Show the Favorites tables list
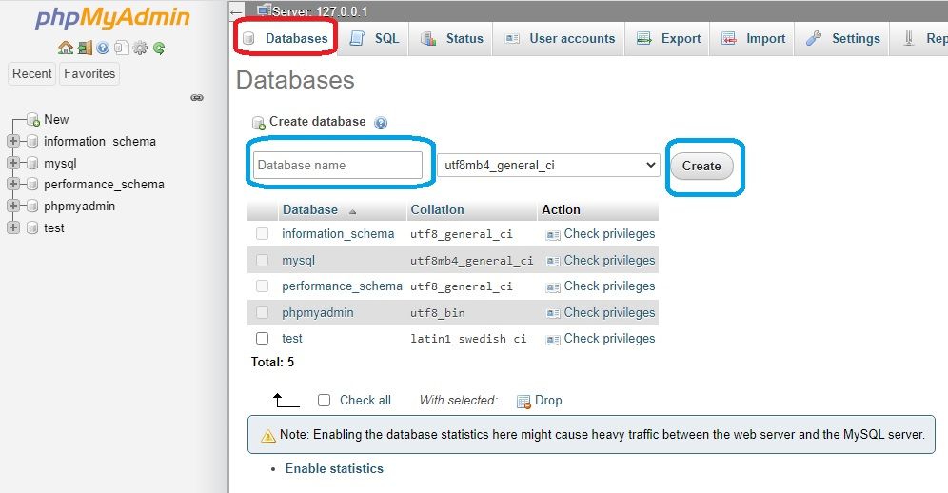The image size is (948, 493). point(89,74)
